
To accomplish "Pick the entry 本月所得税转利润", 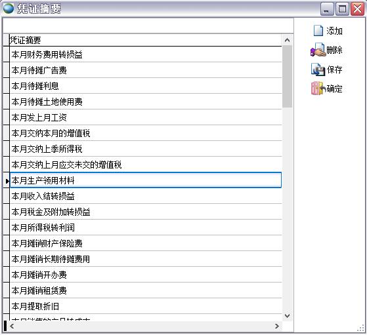I will click(146, 227).
